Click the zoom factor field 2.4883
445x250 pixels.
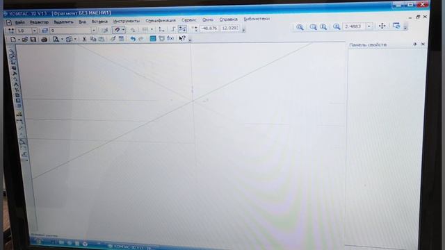(354, 26)
